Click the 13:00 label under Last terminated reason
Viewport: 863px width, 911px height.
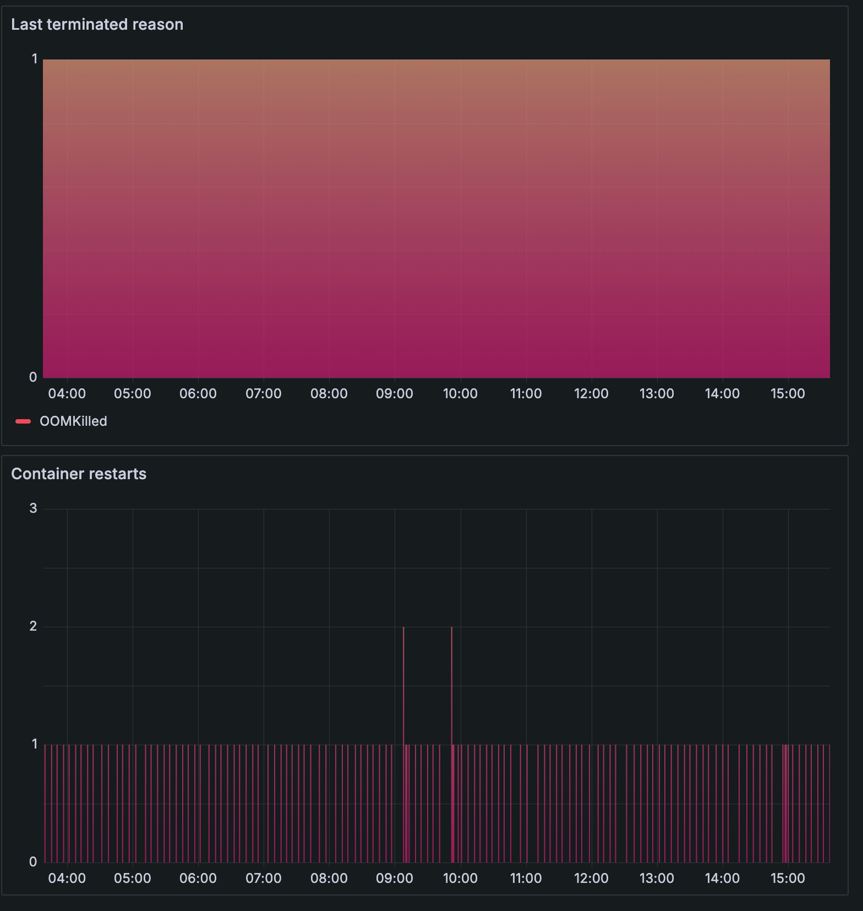point(657,394)
